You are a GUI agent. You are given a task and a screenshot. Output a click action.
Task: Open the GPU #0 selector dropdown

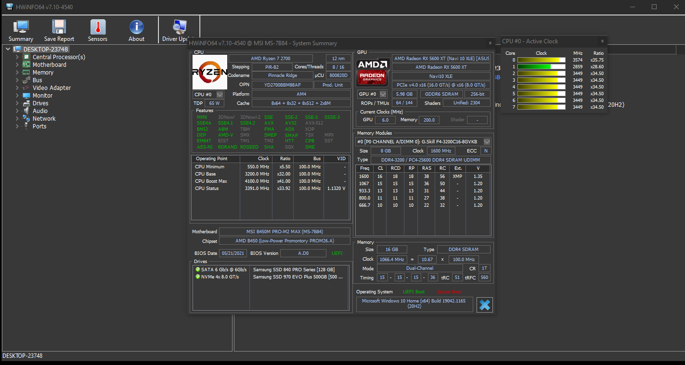383,94
